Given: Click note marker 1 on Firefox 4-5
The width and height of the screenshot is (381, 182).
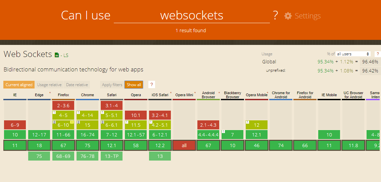Looking at the screenshot, I should pyautogui.click(x=54, y=112).
